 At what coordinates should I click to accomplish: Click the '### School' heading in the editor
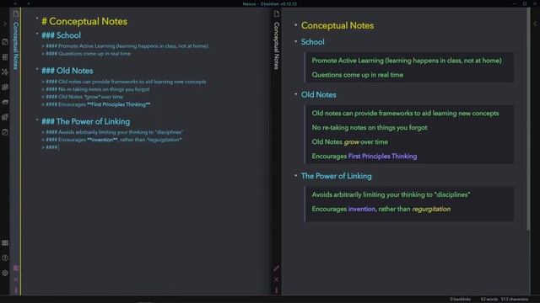(62, 35)
